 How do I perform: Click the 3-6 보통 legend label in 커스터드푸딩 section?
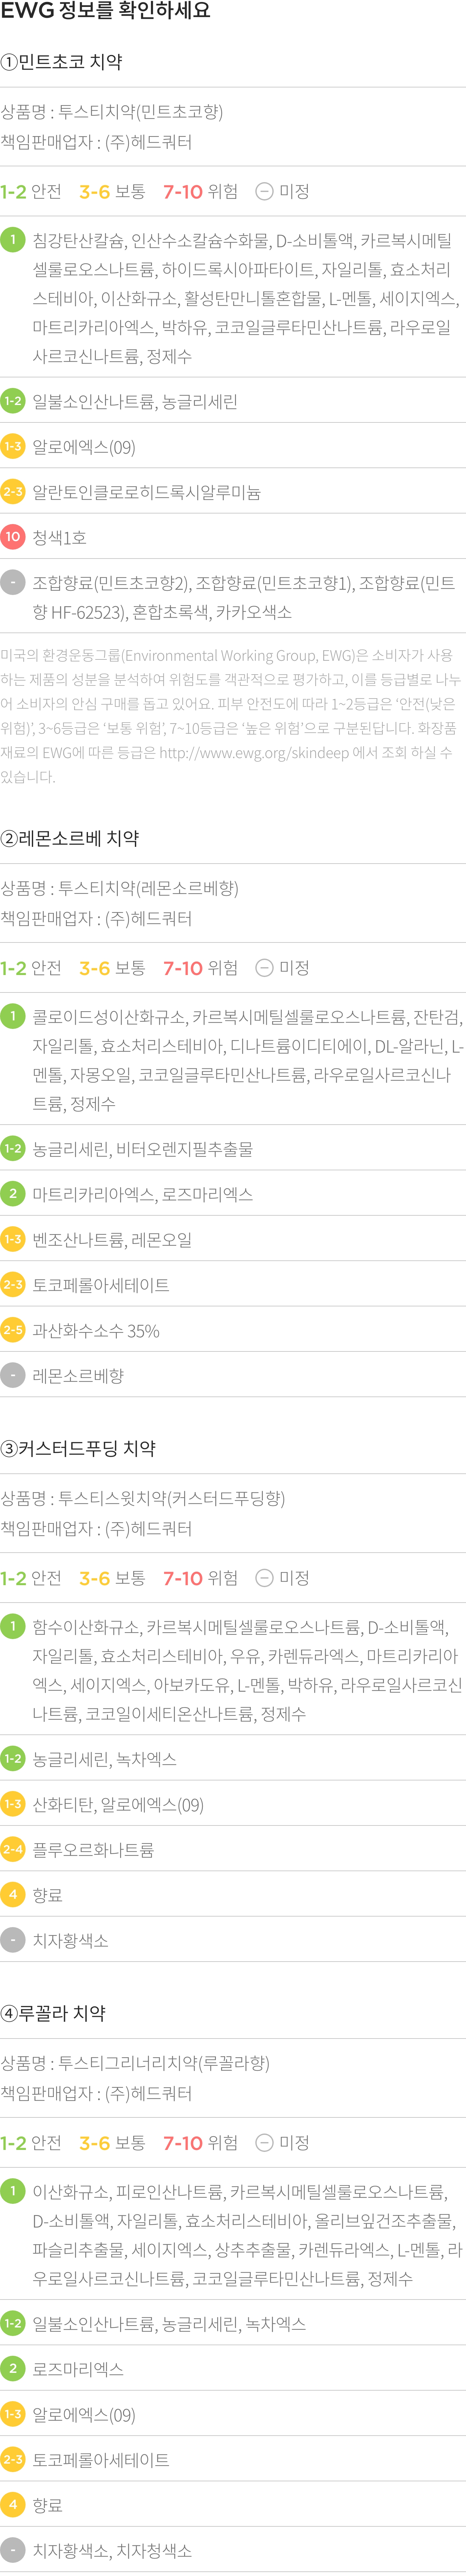pos(112,1578)
